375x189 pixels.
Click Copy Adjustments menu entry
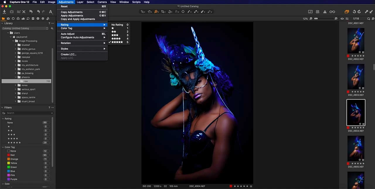[82, 12]
